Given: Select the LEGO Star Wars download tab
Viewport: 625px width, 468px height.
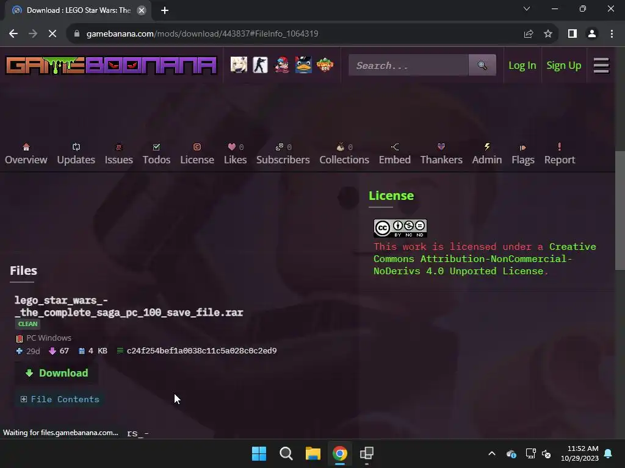Looking at the screenshot, I should pyautogui.click(x=78, y=10).
